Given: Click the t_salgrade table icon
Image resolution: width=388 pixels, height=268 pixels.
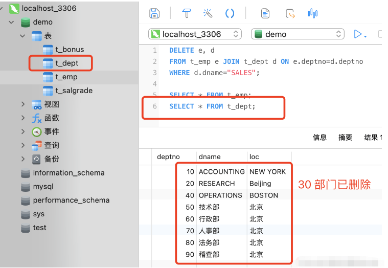Looking at the screenshot, I should [x=48, y=91].
